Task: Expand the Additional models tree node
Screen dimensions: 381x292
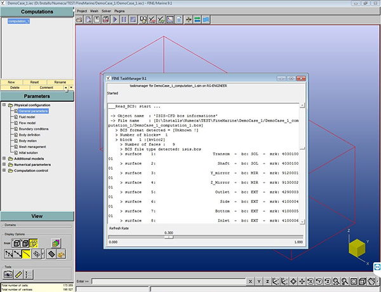Action: pos(4,158)
